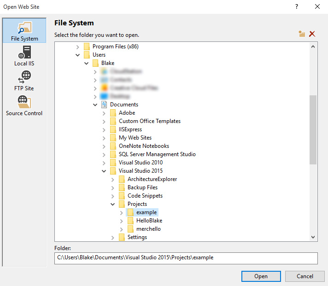Screen dimensions: 328x286
Task: Click the red Delete folder icon
Action: tap(312, 34)
